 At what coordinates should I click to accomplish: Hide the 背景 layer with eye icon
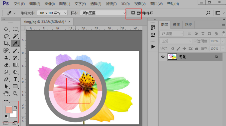click(x=163, y=57)
